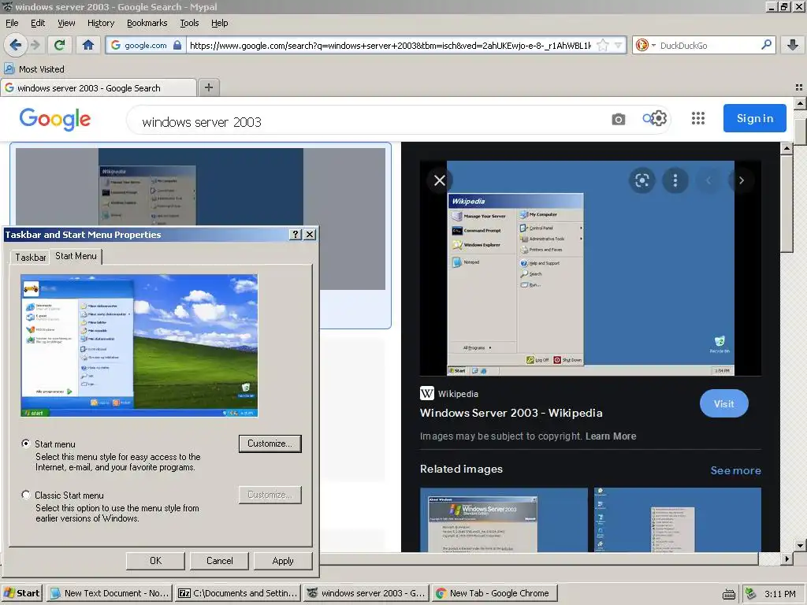Image resolution: width=807 pixels, height=605 pixels.
Task: Click in the Google search query field
Action: (370, 122)
